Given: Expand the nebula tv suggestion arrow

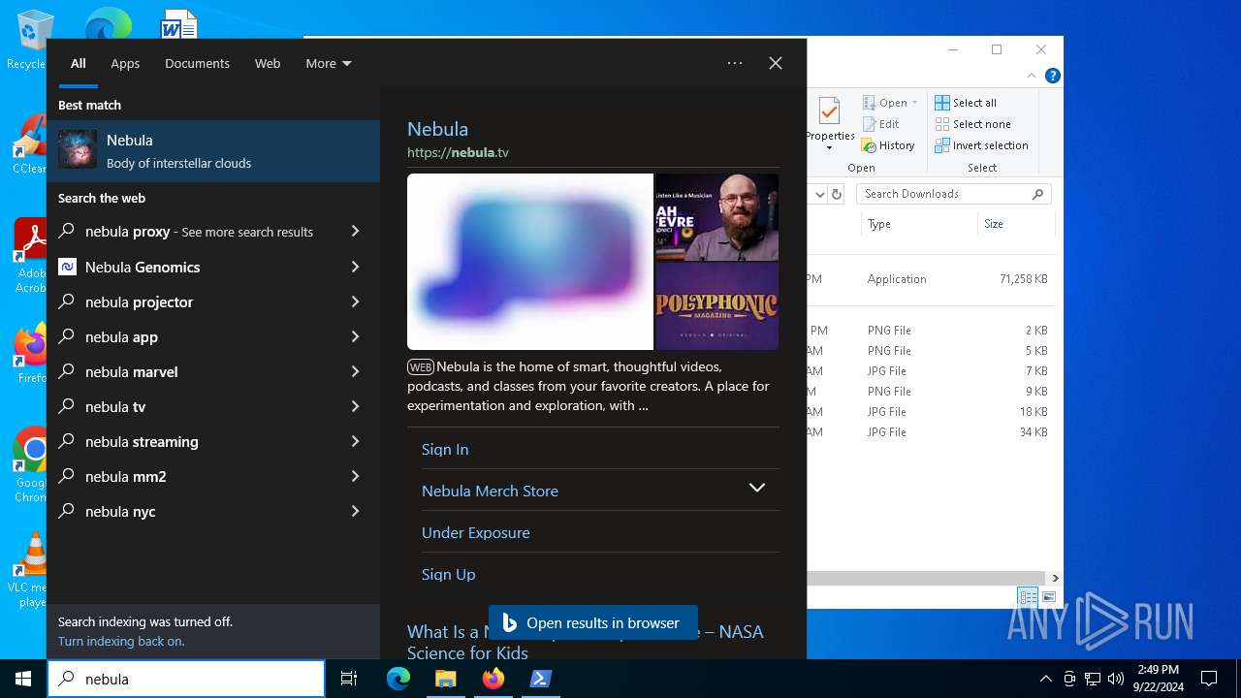Looking at the screenshot, I should 355,406.
